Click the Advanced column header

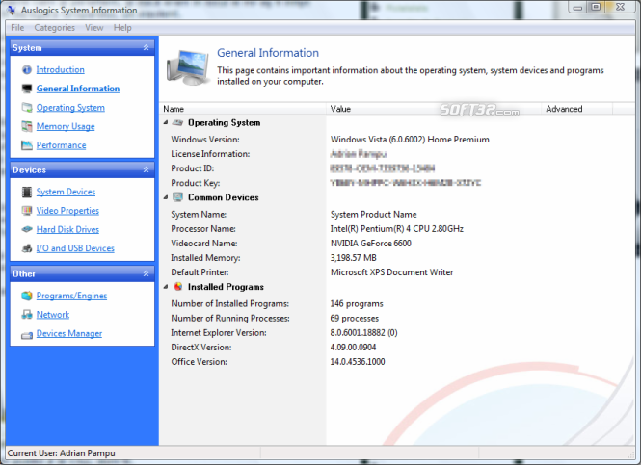(576, 109)
